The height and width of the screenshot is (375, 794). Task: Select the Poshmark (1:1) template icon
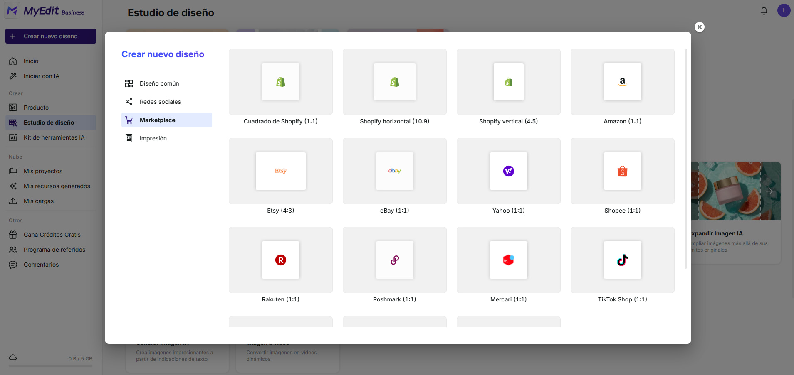click(x=395, y=260)
